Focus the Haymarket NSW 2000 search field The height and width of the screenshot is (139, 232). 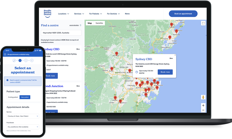[61, 33]
